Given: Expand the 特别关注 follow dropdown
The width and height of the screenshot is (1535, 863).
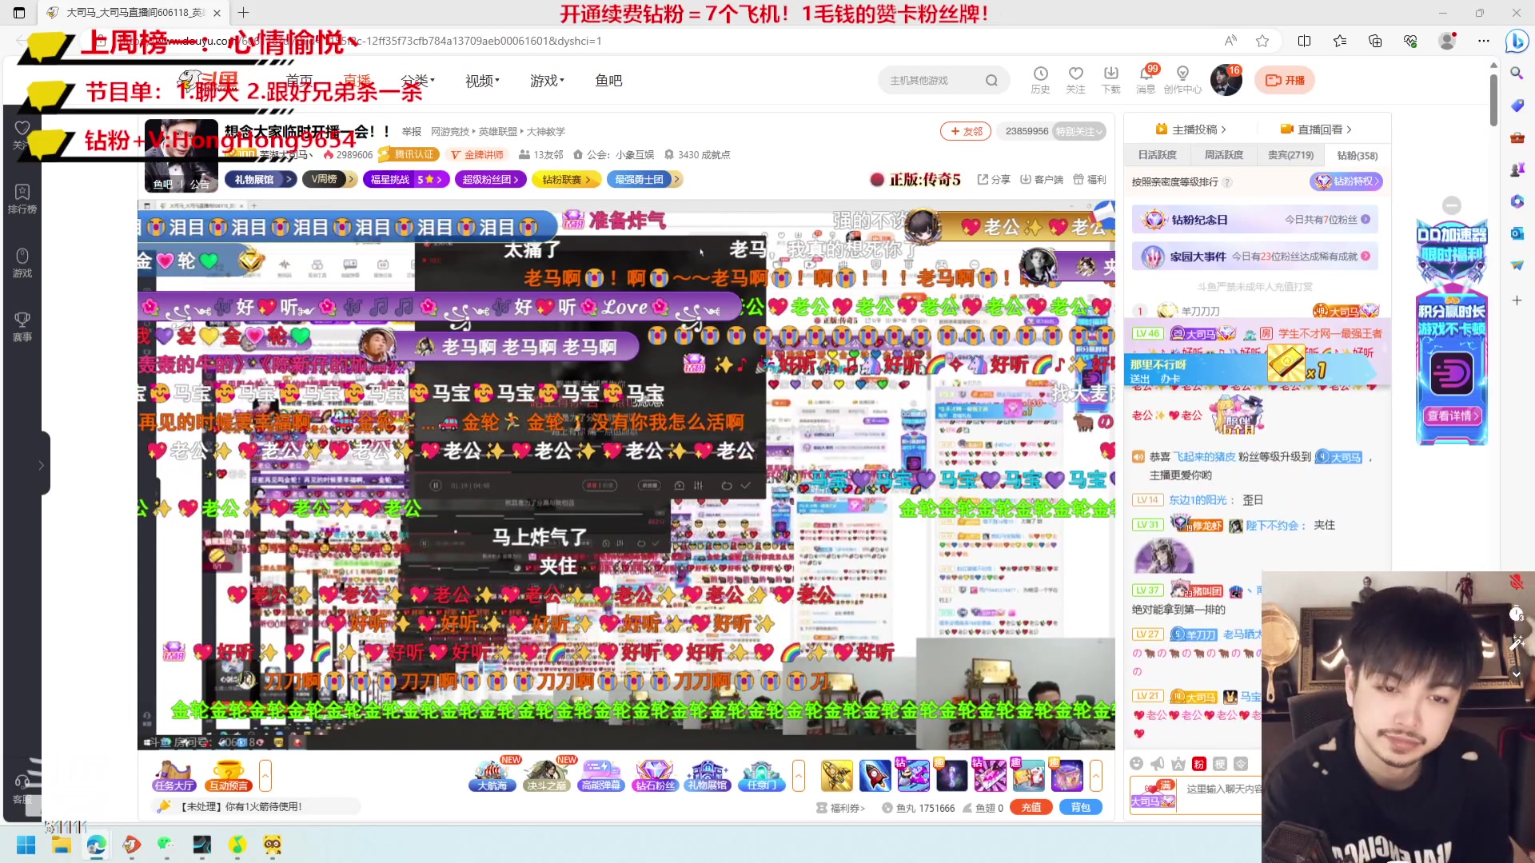Looking at the screenshot, I should (1079, 131).
